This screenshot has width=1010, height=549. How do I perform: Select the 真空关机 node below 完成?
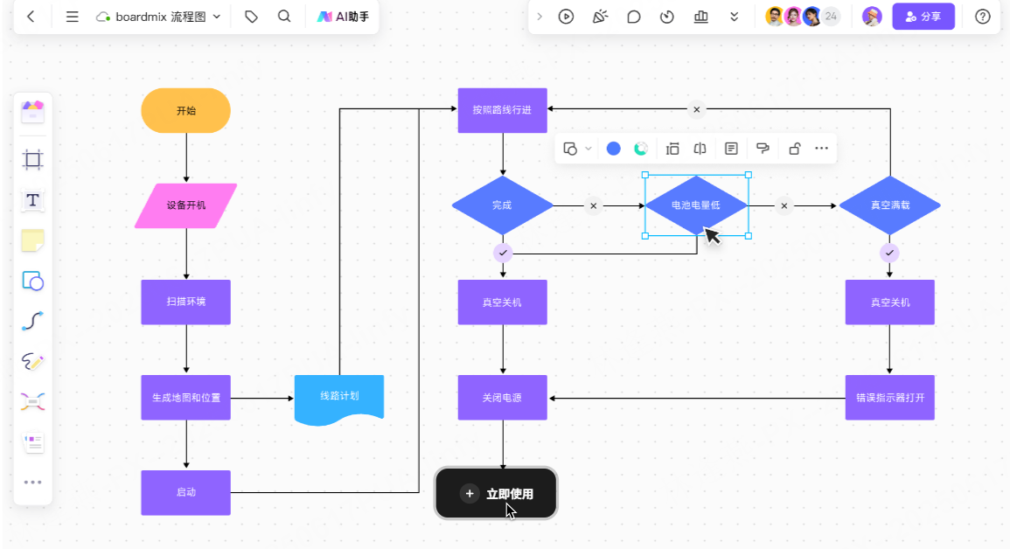503,302
